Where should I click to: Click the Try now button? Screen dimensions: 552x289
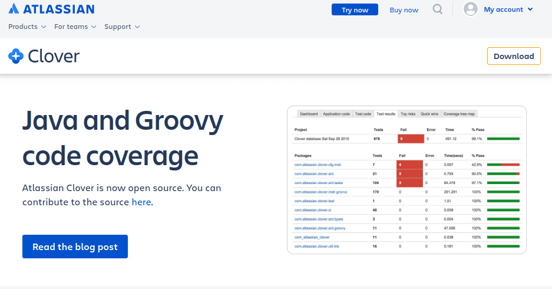coord(355,9)
